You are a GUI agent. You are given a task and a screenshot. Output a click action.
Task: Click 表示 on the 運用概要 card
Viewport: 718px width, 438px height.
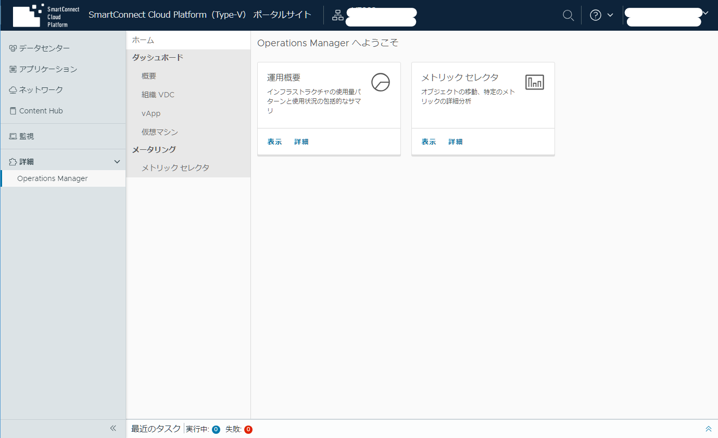click(274, 141)
